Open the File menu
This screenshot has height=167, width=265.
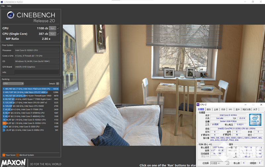(3, 6)
